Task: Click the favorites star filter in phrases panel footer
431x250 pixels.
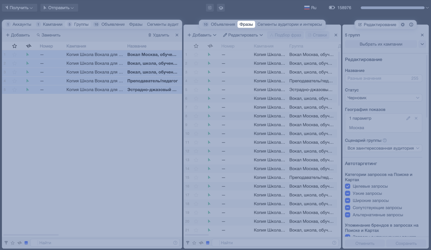Action: tap(194, 243)
